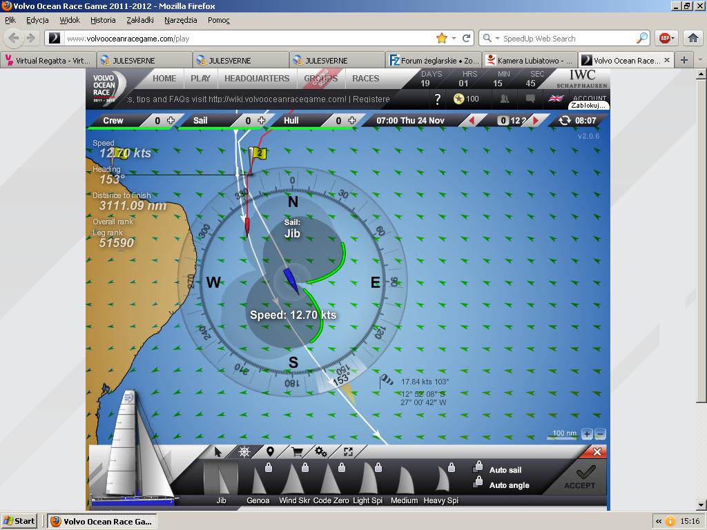Toggle the fullscreen view icon

point(348,452)
